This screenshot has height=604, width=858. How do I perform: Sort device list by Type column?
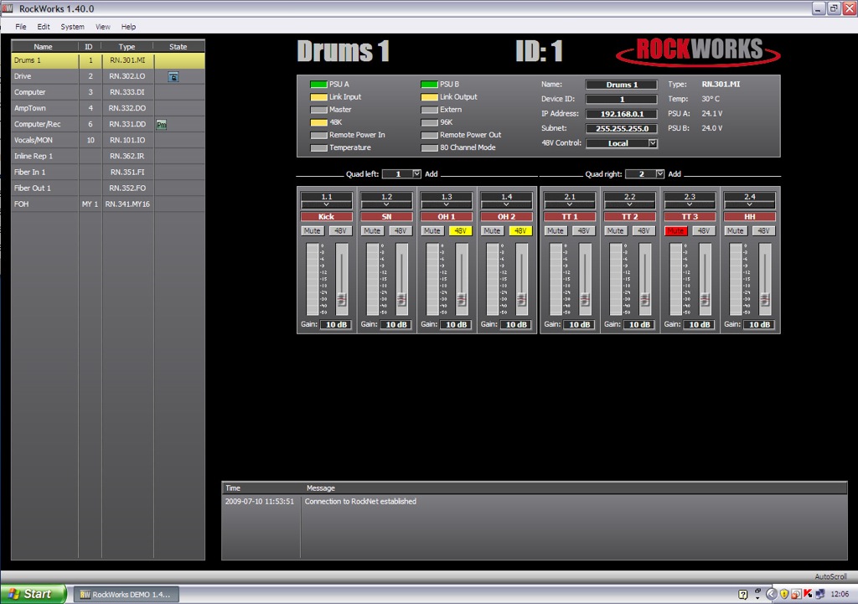[127, 47]
